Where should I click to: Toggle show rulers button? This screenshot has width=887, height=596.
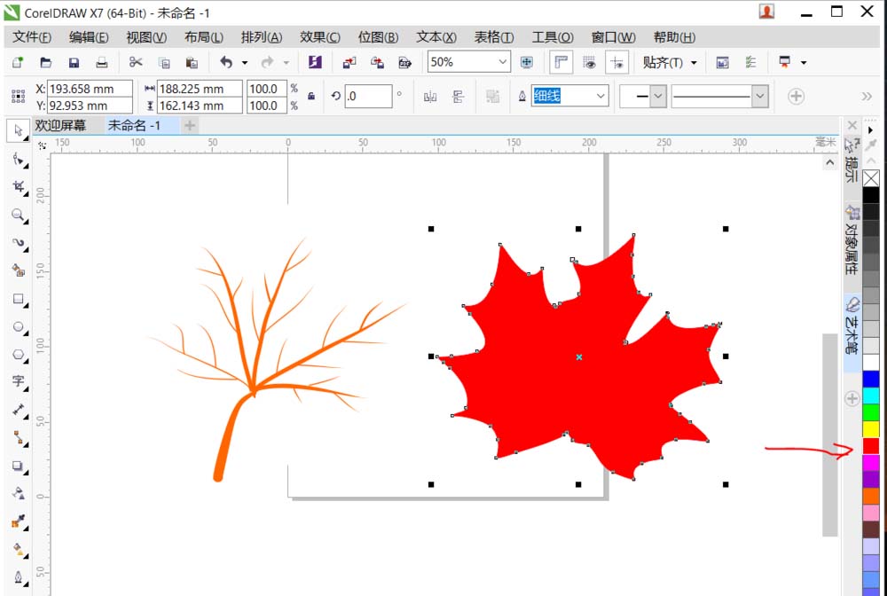pos(561,62)
